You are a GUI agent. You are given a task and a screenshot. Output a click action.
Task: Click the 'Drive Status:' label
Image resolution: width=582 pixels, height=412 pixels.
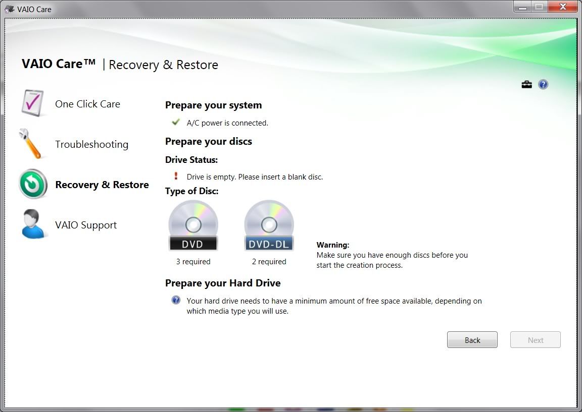(191, 160)
